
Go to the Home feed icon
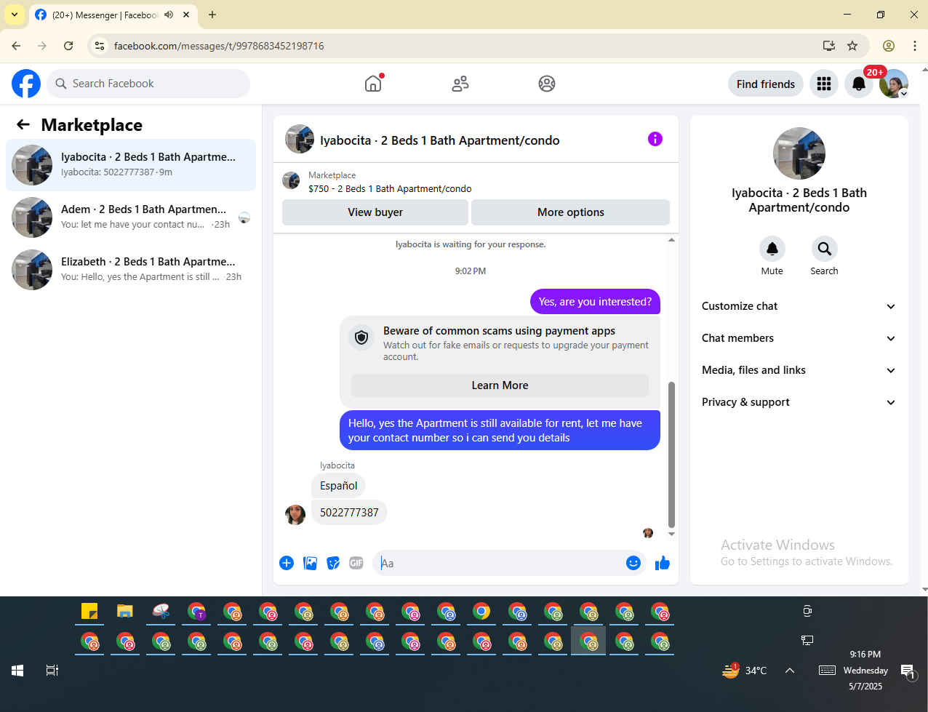pyautogui.click(x=373, y=84)
